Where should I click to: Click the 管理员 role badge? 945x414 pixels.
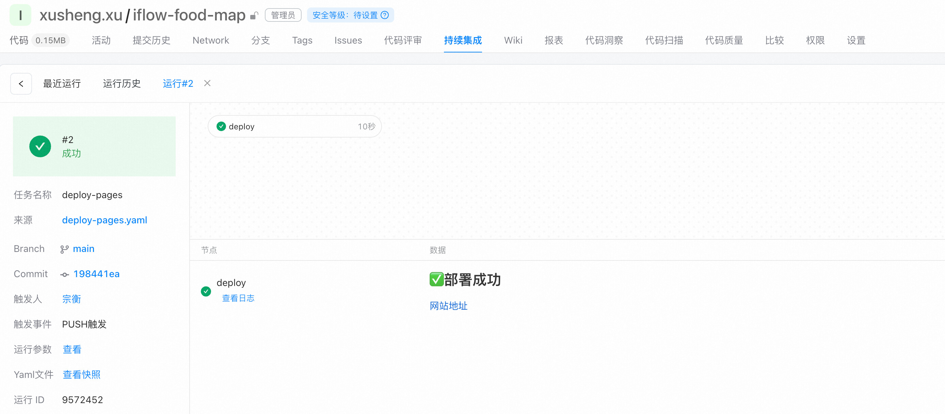[x=283, y=15]
